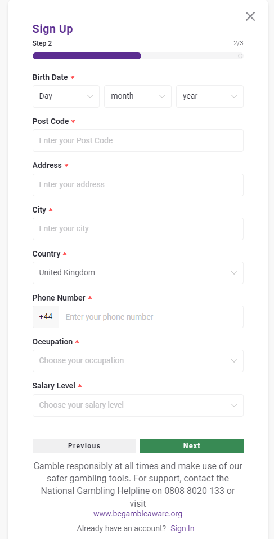Click the Country dropdown chevron icon
Viewport: 274px width, 539px height.
[234, 273]
